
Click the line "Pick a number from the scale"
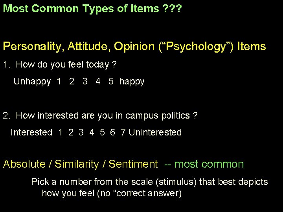149,182
